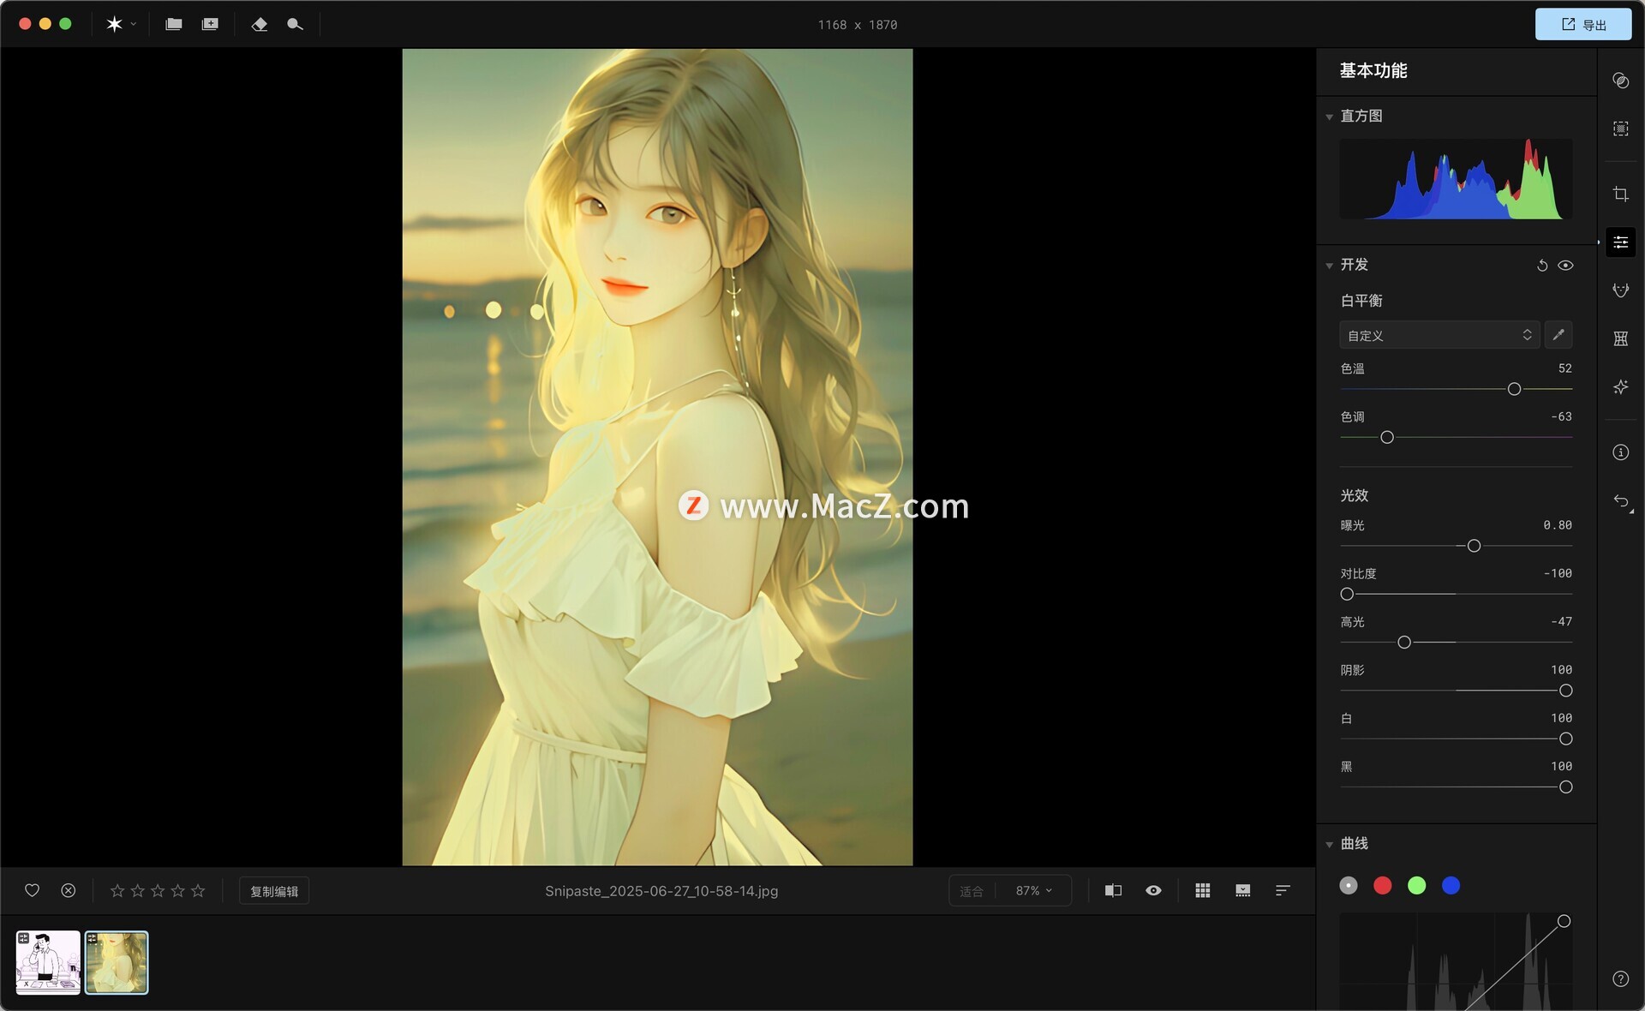Rate the image five stars

click(198, 890)
